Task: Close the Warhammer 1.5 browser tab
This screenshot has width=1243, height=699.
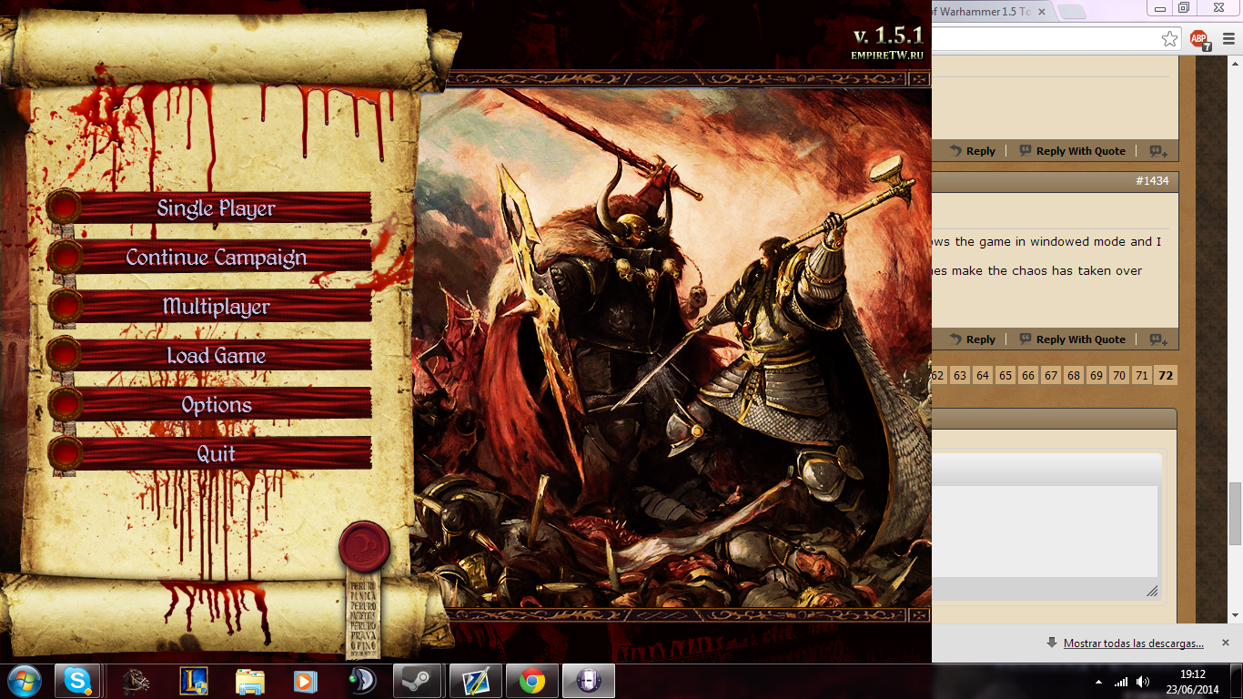Action: pyautogui.click(x=1042, y=12)
